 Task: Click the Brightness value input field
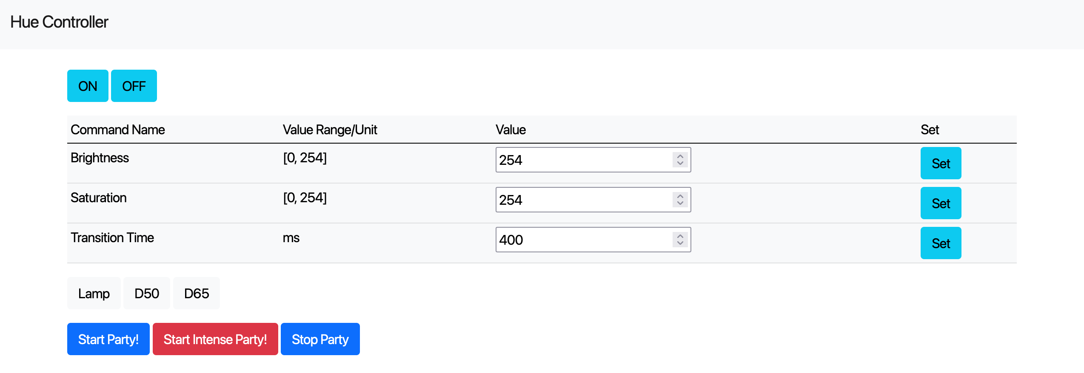coord(583,160)
